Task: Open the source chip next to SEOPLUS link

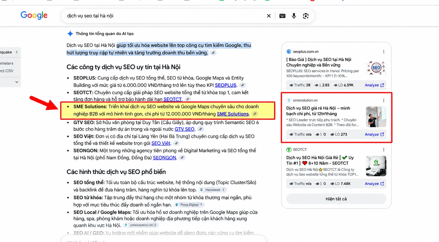Action: (x=242, y=85)
